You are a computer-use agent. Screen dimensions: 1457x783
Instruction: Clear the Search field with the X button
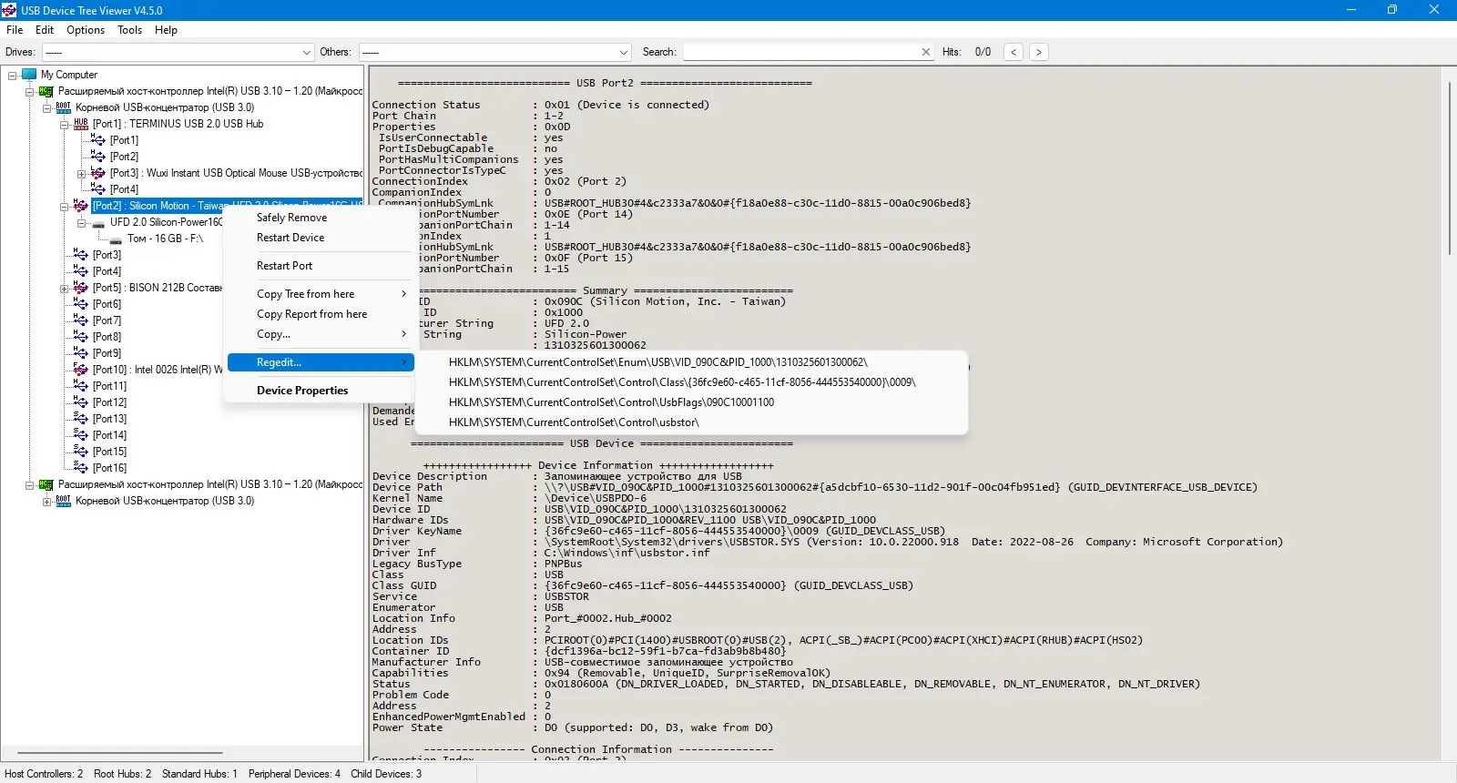click(x=926, y=52)
